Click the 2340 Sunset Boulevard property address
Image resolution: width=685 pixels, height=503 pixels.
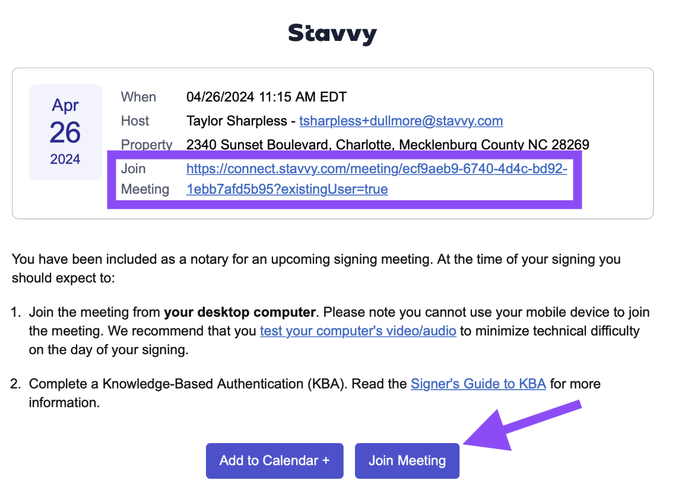(388, 144)
